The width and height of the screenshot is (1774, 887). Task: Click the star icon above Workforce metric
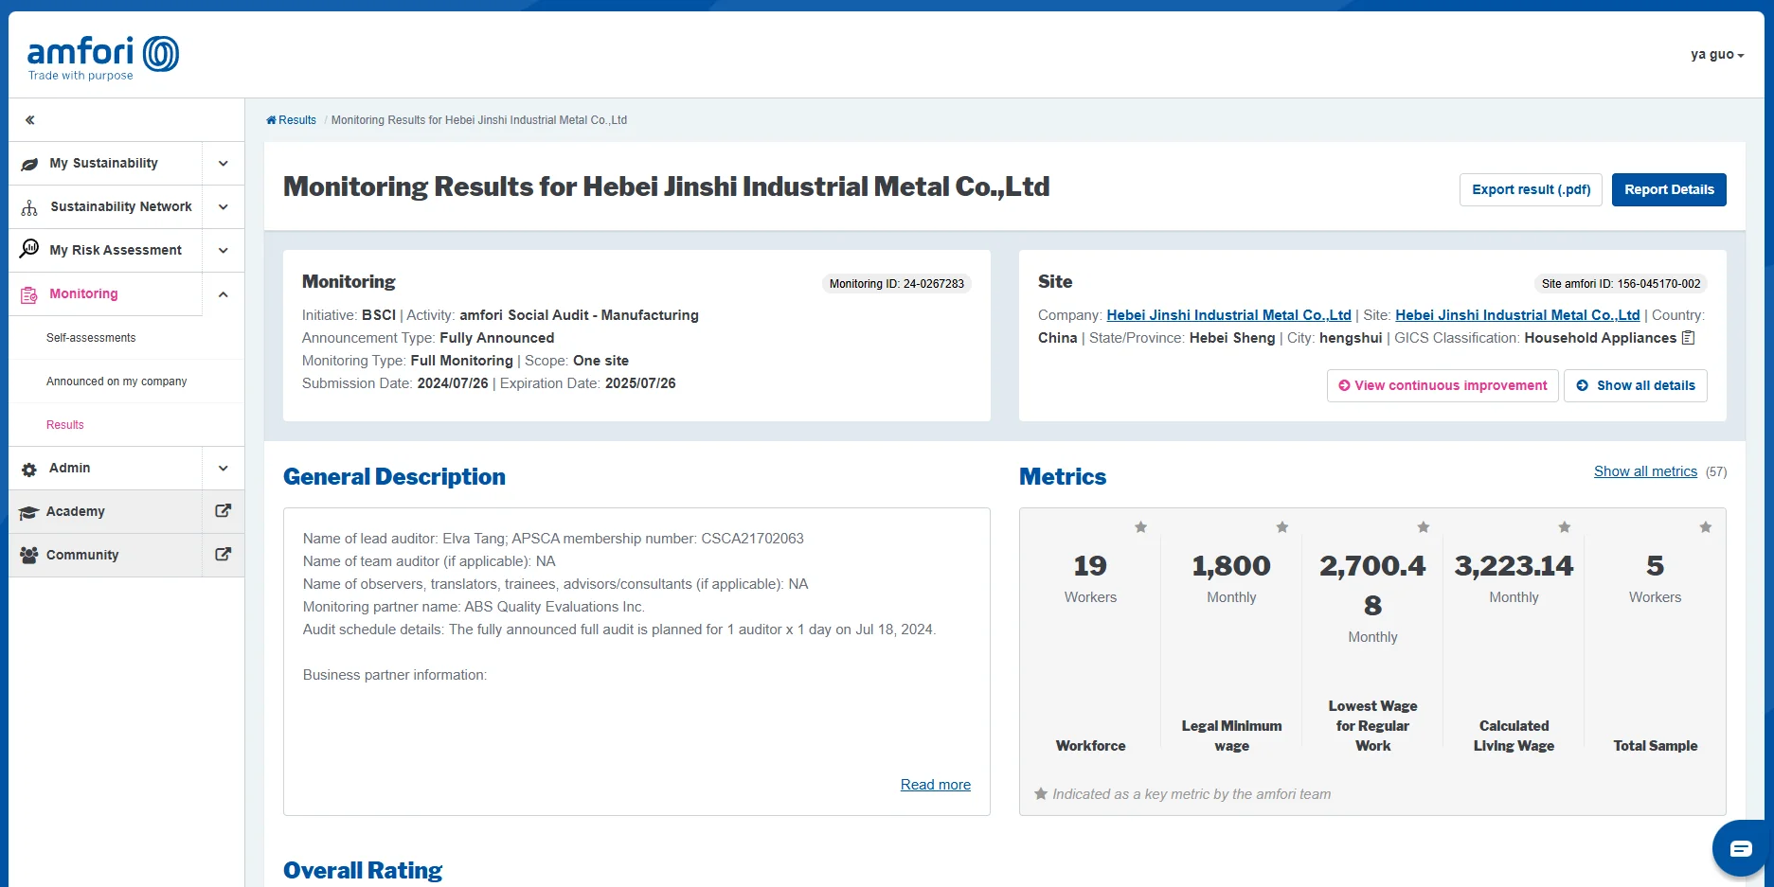(x=1140, y=527)
